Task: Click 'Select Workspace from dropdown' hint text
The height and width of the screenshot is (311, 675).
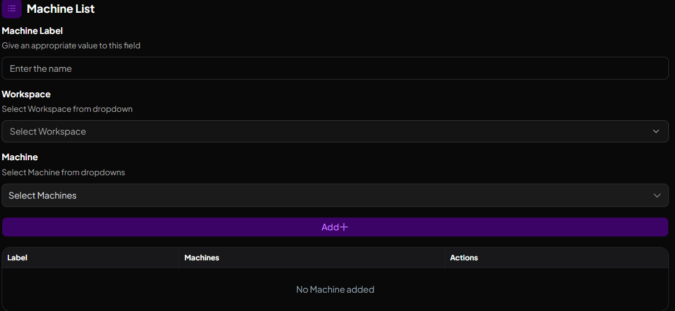Action: pyautogui.click(x=67, y=109)
